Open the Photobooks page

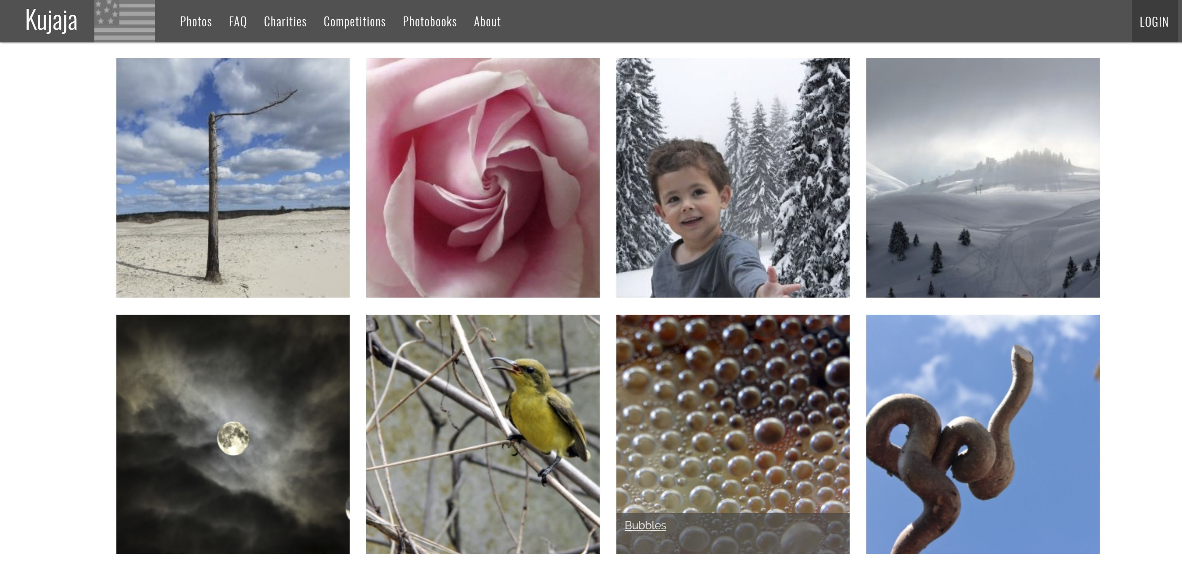click(x=430, y=21)
